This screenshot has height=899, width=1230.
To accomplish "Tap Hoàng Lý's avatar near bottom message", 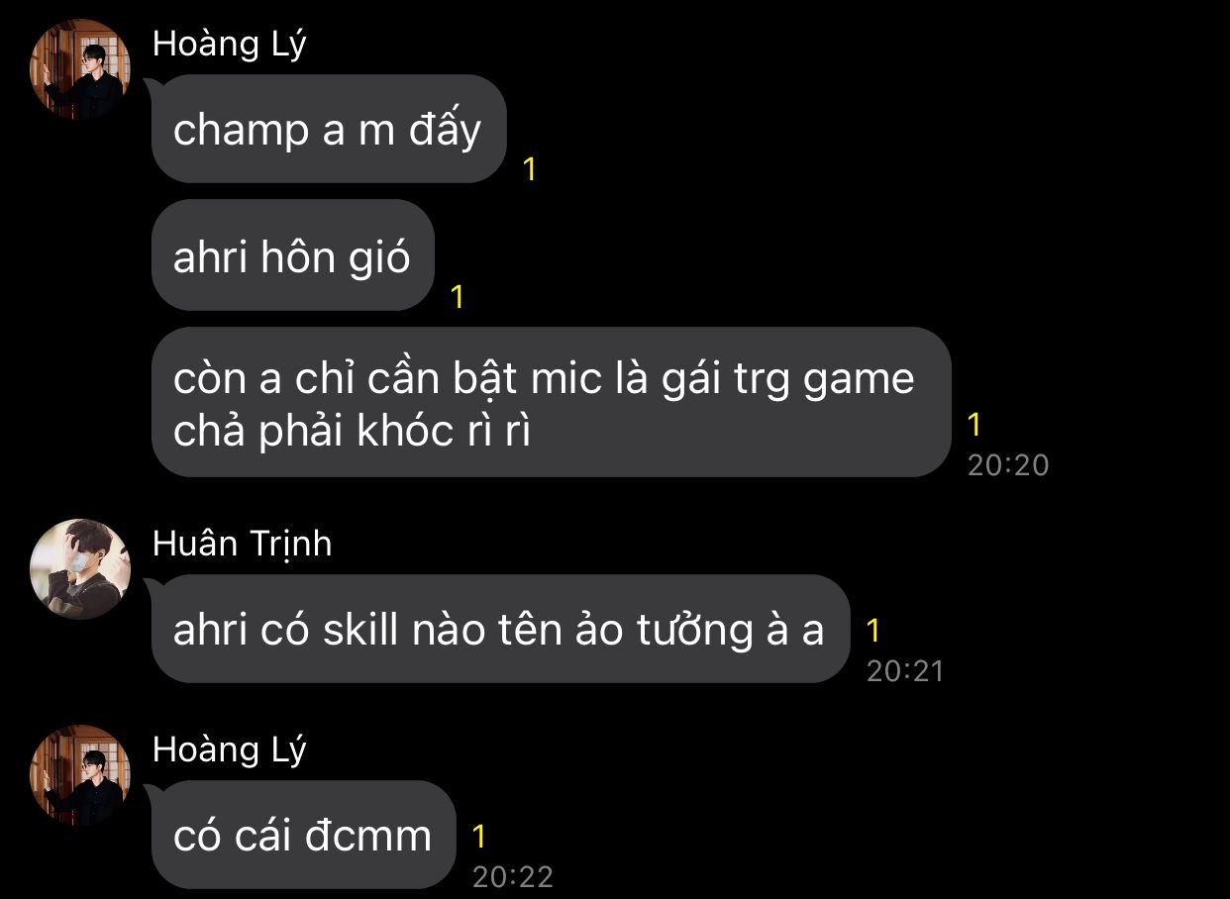I will click(x=80, y=774).
